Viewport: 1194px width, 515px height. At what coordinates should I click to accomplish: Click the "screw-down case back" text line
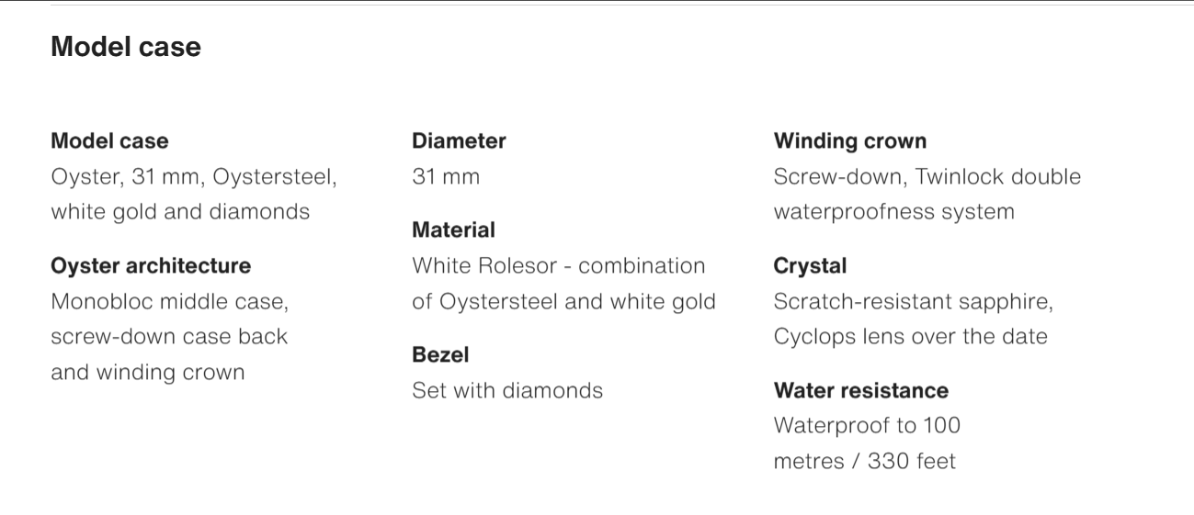(169, 336)
